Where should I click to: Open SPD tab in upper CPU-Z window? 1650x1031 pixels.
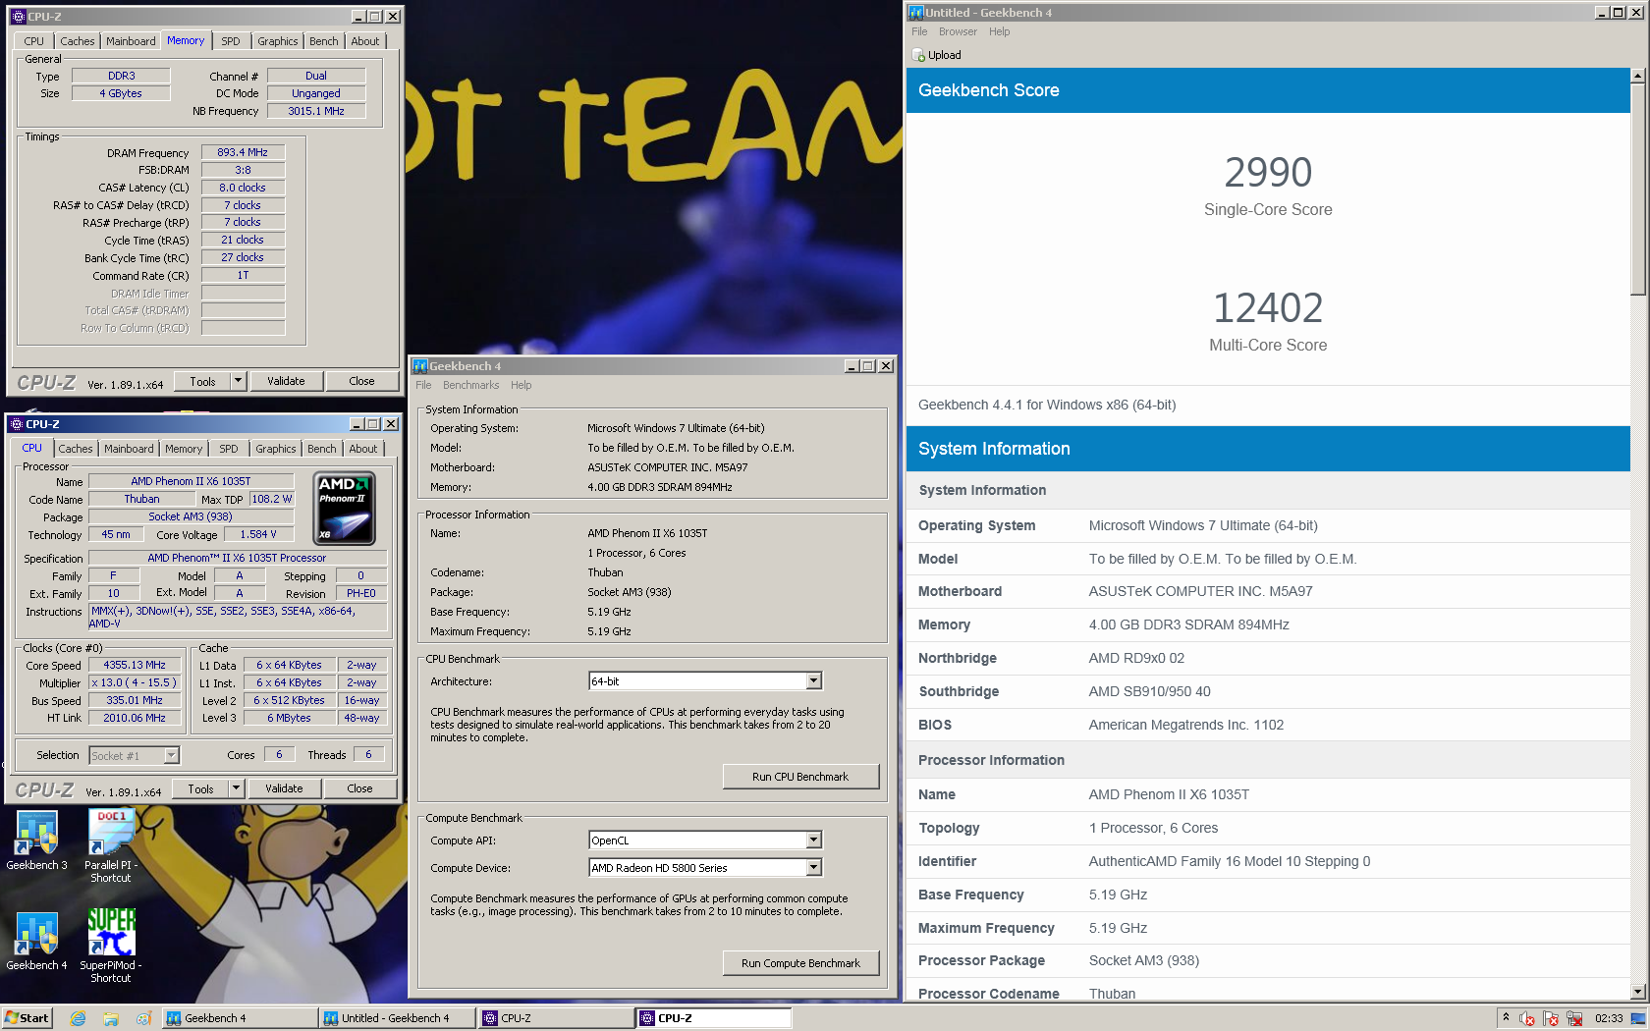(x=231, y=41)
